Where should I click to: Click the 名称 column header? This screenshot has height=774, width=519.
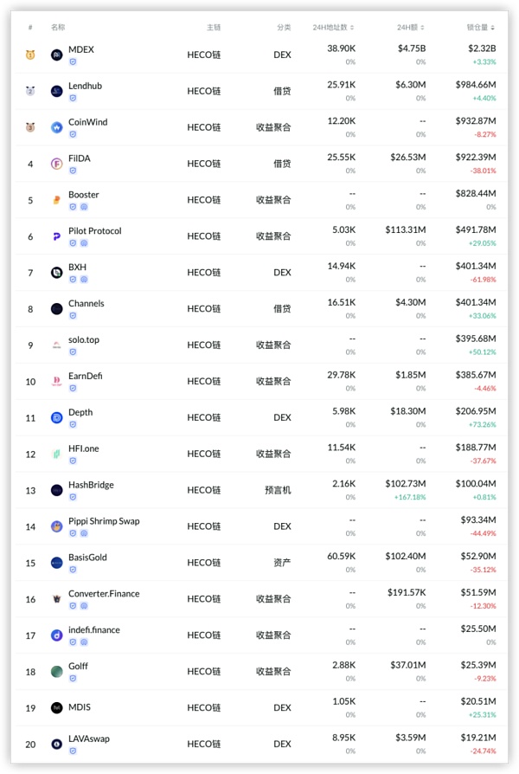click(x=58, y=27)
